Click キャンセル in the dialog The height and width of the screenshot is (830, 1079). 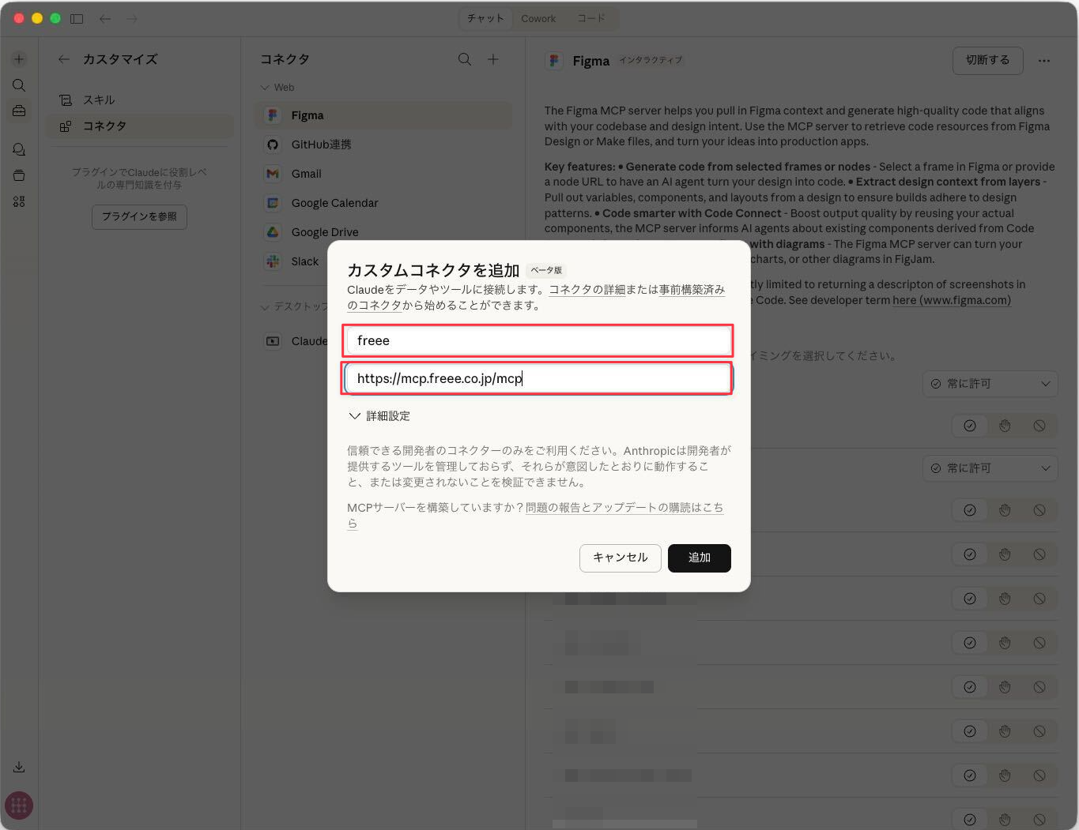[621, 558]
